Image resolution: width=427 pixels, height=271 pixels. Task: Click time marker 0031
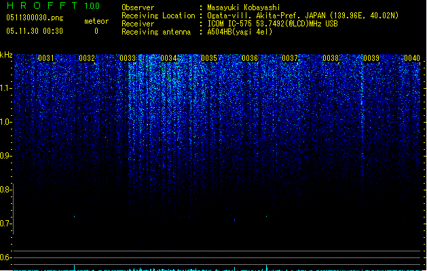coord(46,58)
